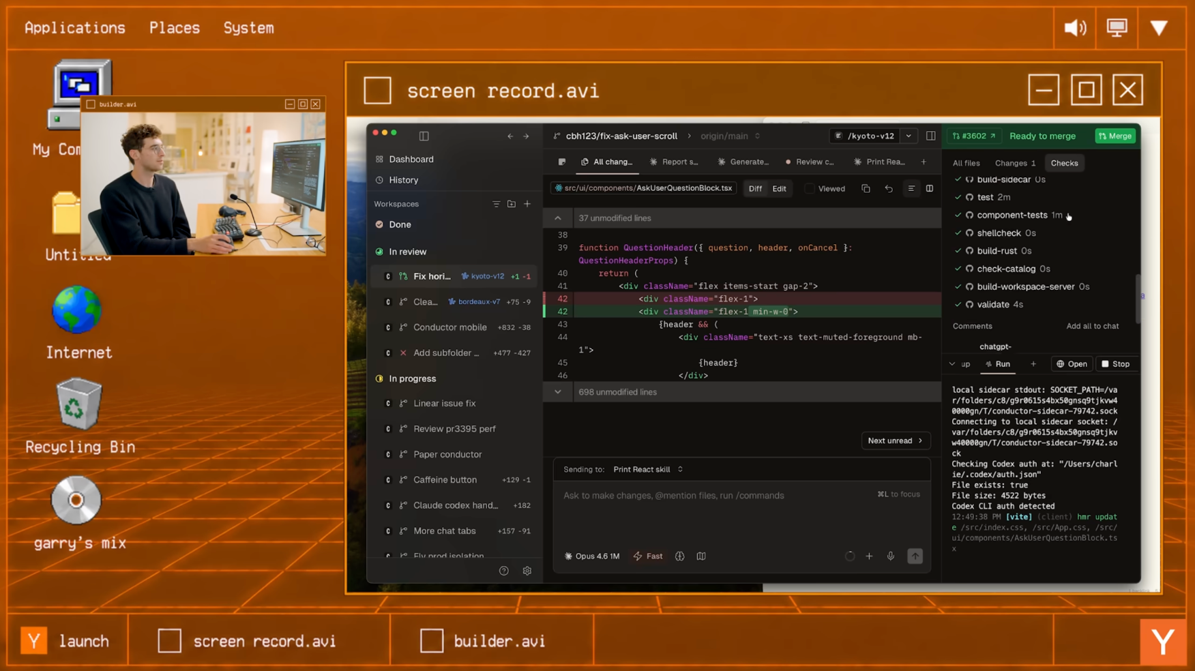Click the Stop button in terminal panel
Viewport: 1195px width, 671px height.
1116,364
